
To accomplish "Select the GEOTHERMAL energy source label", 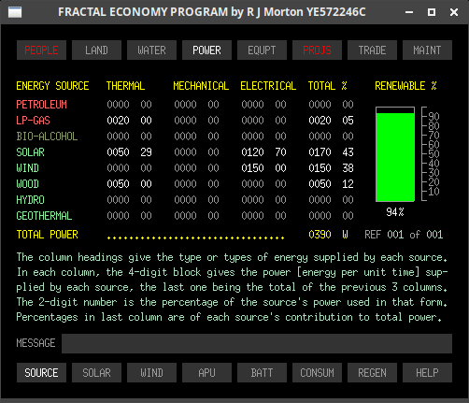I will pyautogui.click(x=44, y=216).
